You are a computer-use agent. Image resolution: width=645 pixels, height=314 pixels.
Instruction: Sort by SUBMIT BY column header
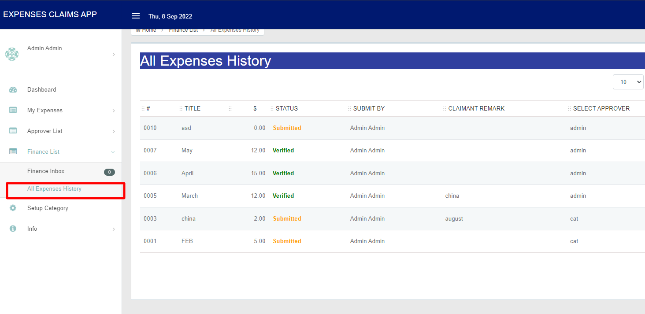[x=369, y=108]
